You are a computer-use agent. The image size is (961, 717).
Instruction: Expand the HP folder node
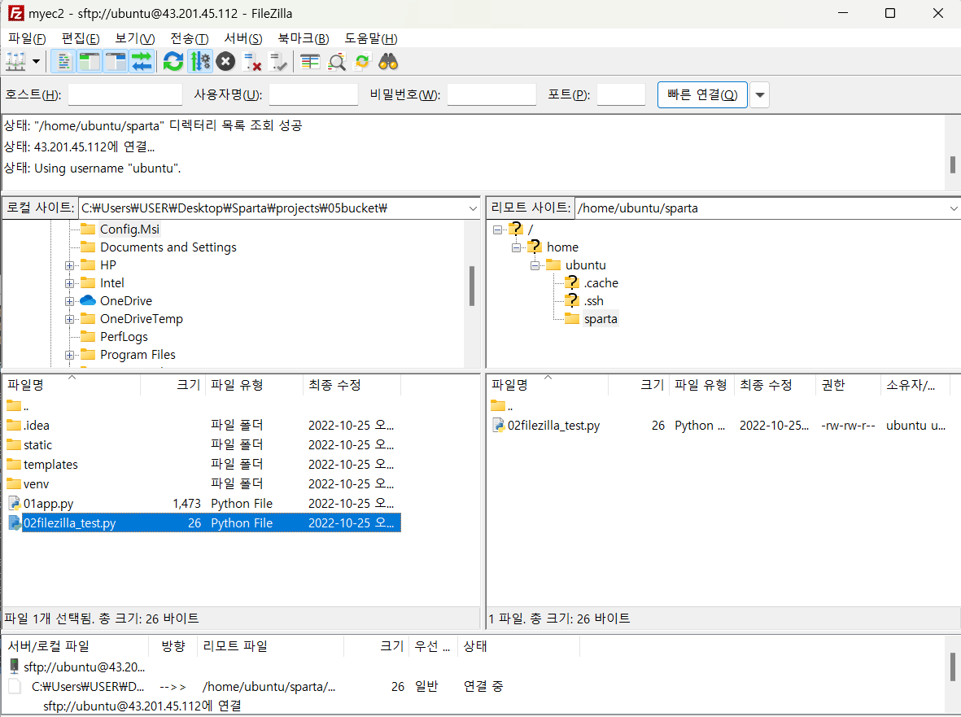69,265
